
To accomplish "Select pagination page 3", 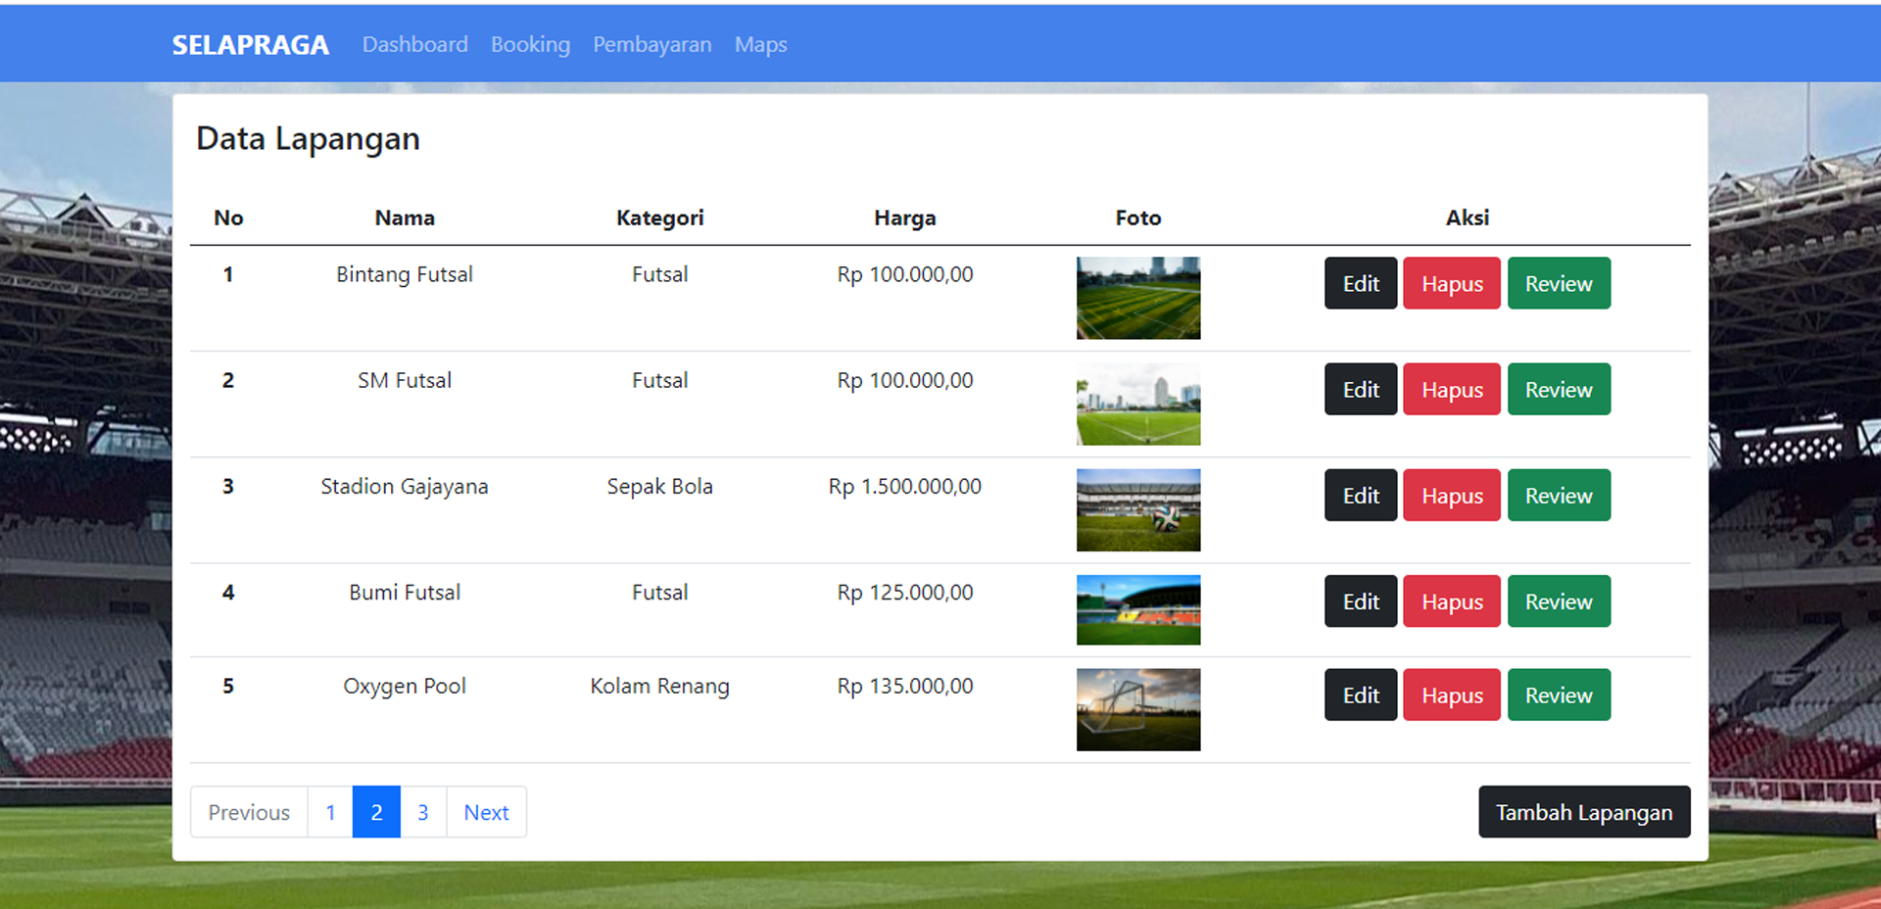I will pyautogui.click(x=423, y=812).
